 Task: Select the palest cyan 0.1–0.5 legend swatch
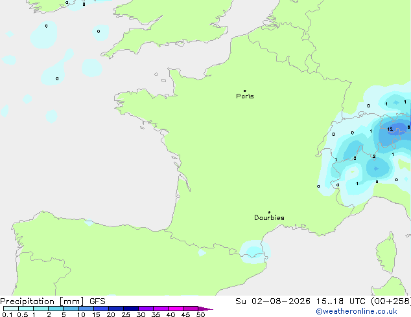11,309
